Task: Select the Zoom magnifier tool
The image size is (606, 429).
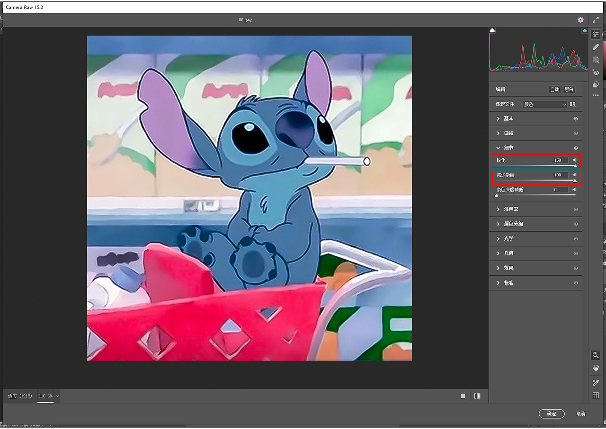Action: 596,355
